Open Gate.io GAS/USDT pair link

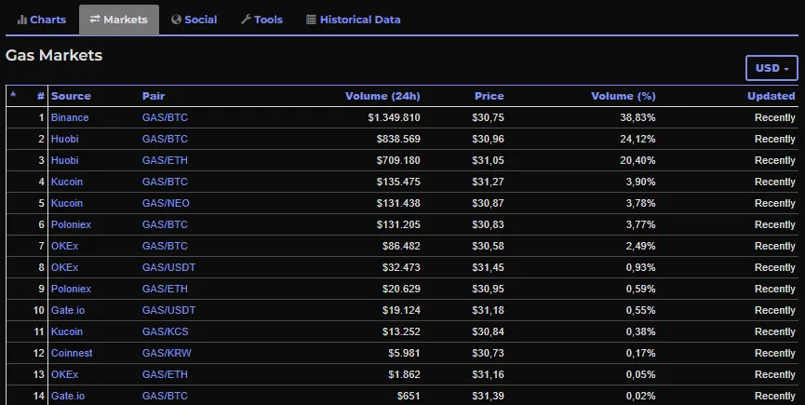tap(168, 311)
